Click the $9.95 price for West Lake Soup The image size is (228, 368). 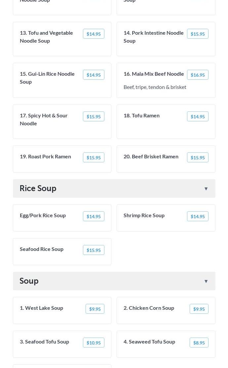click(x=95, y=309)
